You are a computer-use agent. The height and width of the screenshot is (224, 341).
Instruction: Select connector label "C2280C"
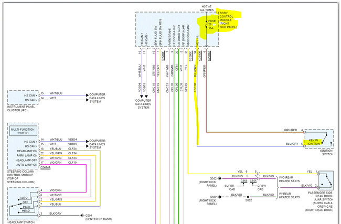tap(191, 56)
